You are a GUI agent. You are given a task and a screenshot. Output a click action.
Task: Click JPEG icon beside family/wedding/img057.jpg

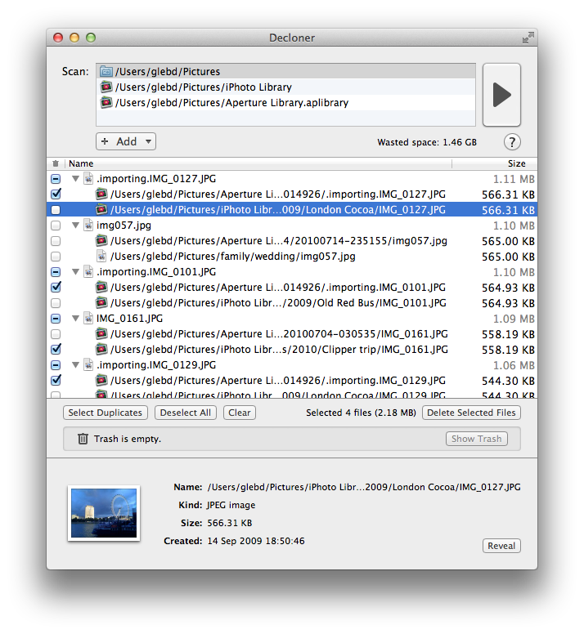pos(101,256)
